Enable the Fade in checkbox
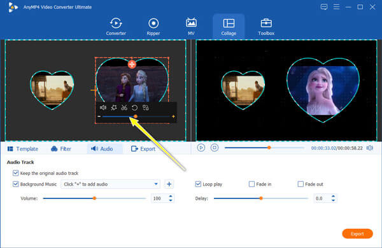 [251, 184]
